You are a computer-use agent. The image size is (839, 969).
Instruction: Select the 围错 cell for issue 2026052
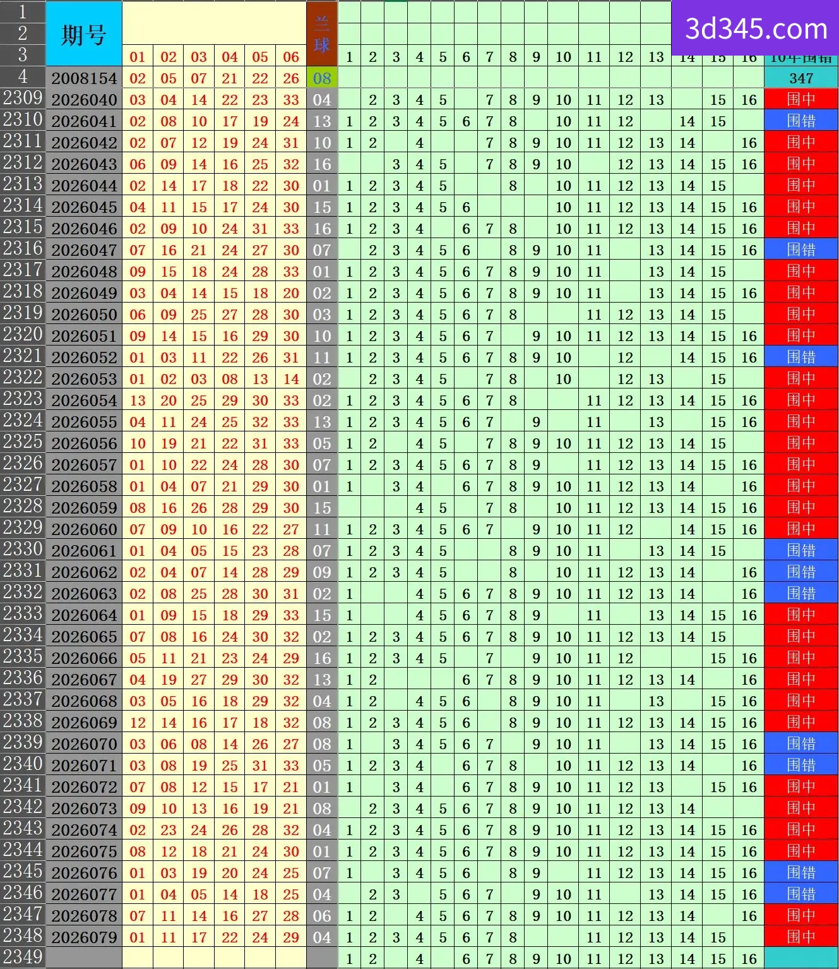801,357
